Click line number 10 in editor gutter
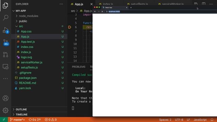217x122 pixels. point(75,44)
